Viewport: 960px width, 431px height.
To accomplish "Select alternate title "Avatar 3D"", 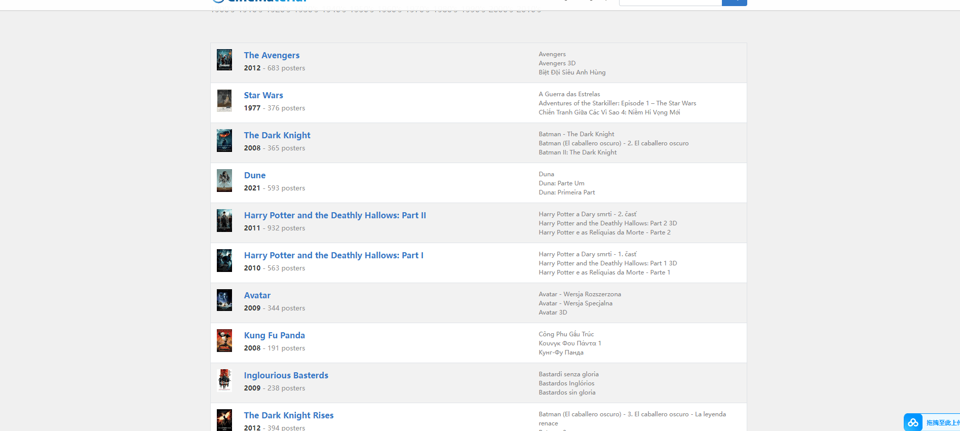I will click(x=553, y=312).
